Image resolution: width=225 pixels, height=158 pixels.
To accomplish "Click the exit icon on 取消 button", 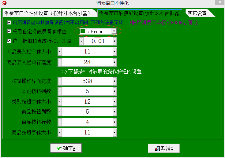I will 157,149.
